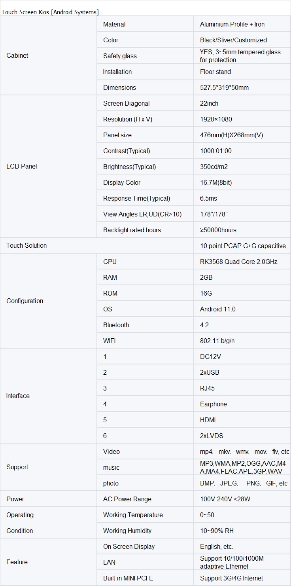Click the 2xLVDS interface value
The height and width of the screenshot is (586, 291).
coord(212,436)
